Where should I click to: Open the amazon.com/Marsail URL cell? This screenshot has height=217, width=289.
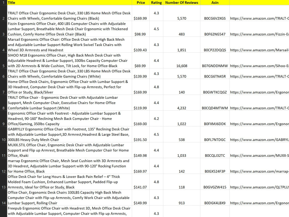point(259,45)
